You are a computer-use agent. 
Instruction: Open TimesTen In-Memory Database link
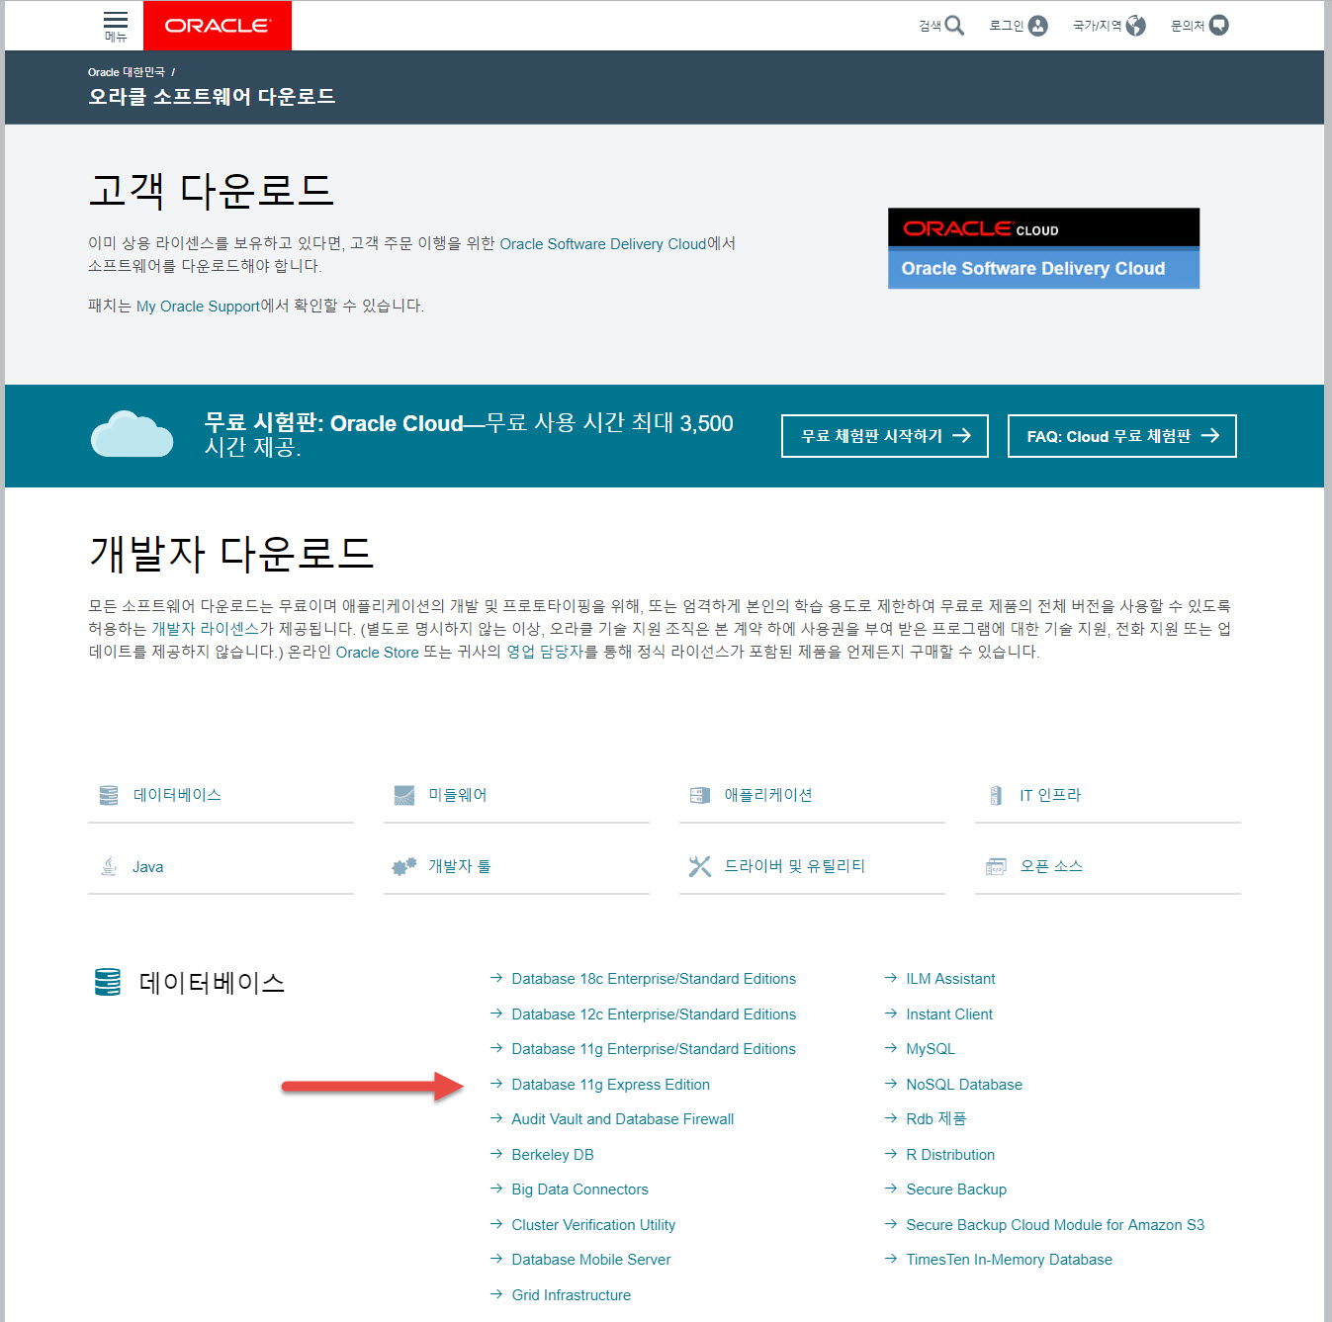point(1009,1260)
